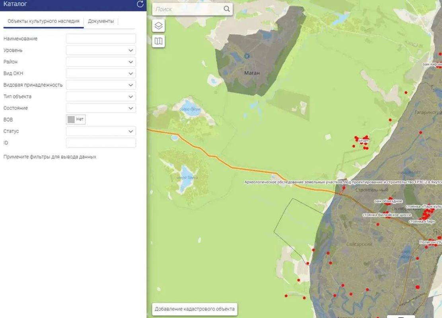Expand the Вид ОКН dropdown
This screenshot has width=442, height=318.
101,74
